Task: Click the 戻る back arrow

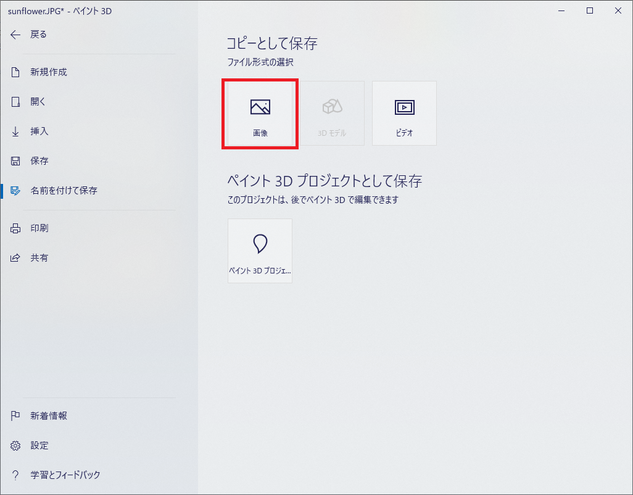Action: tap(15, 35)
